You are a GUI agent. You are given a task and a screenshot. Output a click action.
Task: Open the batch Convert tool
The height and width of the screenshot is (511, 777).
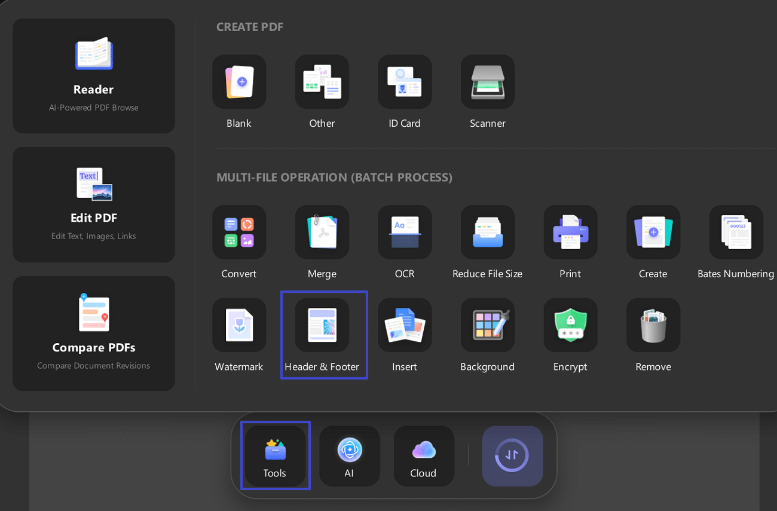click(239, 232)
